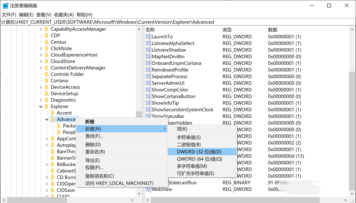This screenshot has height=203, width=356.
Task: Expand the ContentDeliveryManager key
Action: click(41, 68)
